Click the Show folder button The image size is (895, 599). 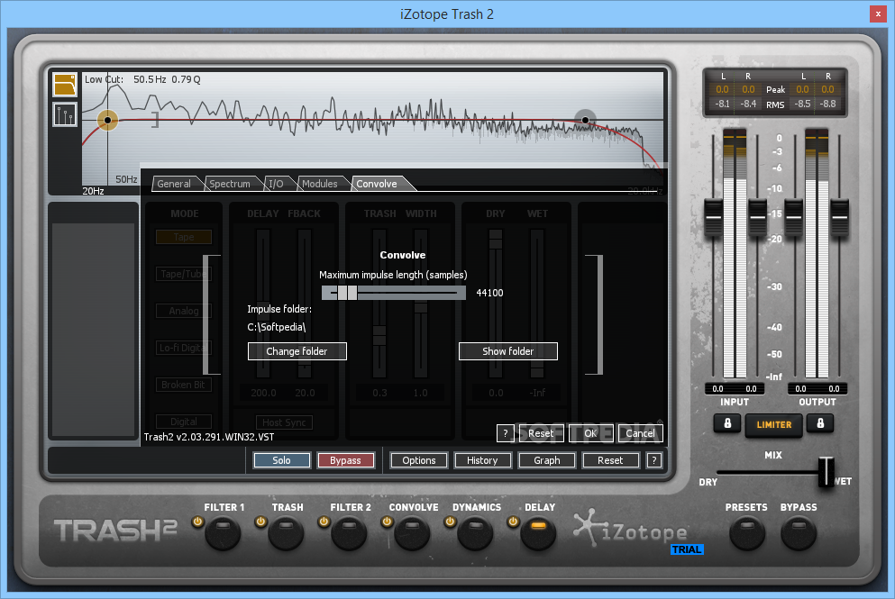[508, 351]
